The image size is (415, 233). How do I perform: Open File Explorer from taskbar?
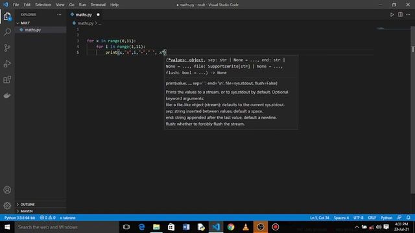pos(156,227)
